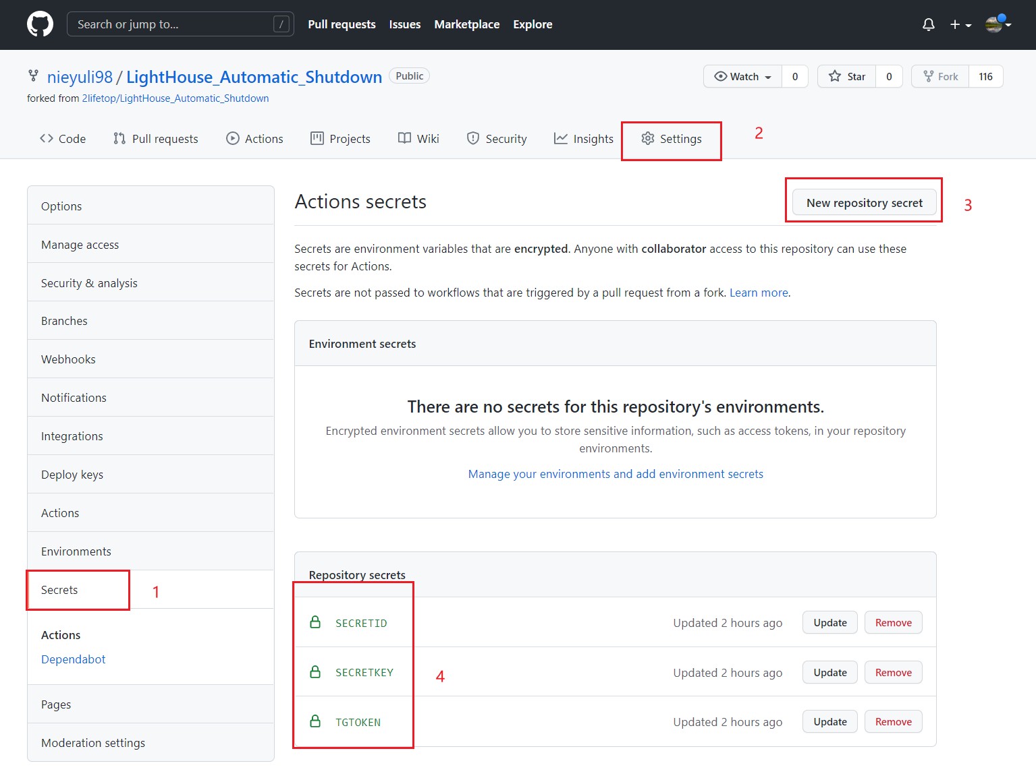This screenshot has height=782, width=1036.
Task: Open the stargazers count 0
Action: [x=889, y=76]
